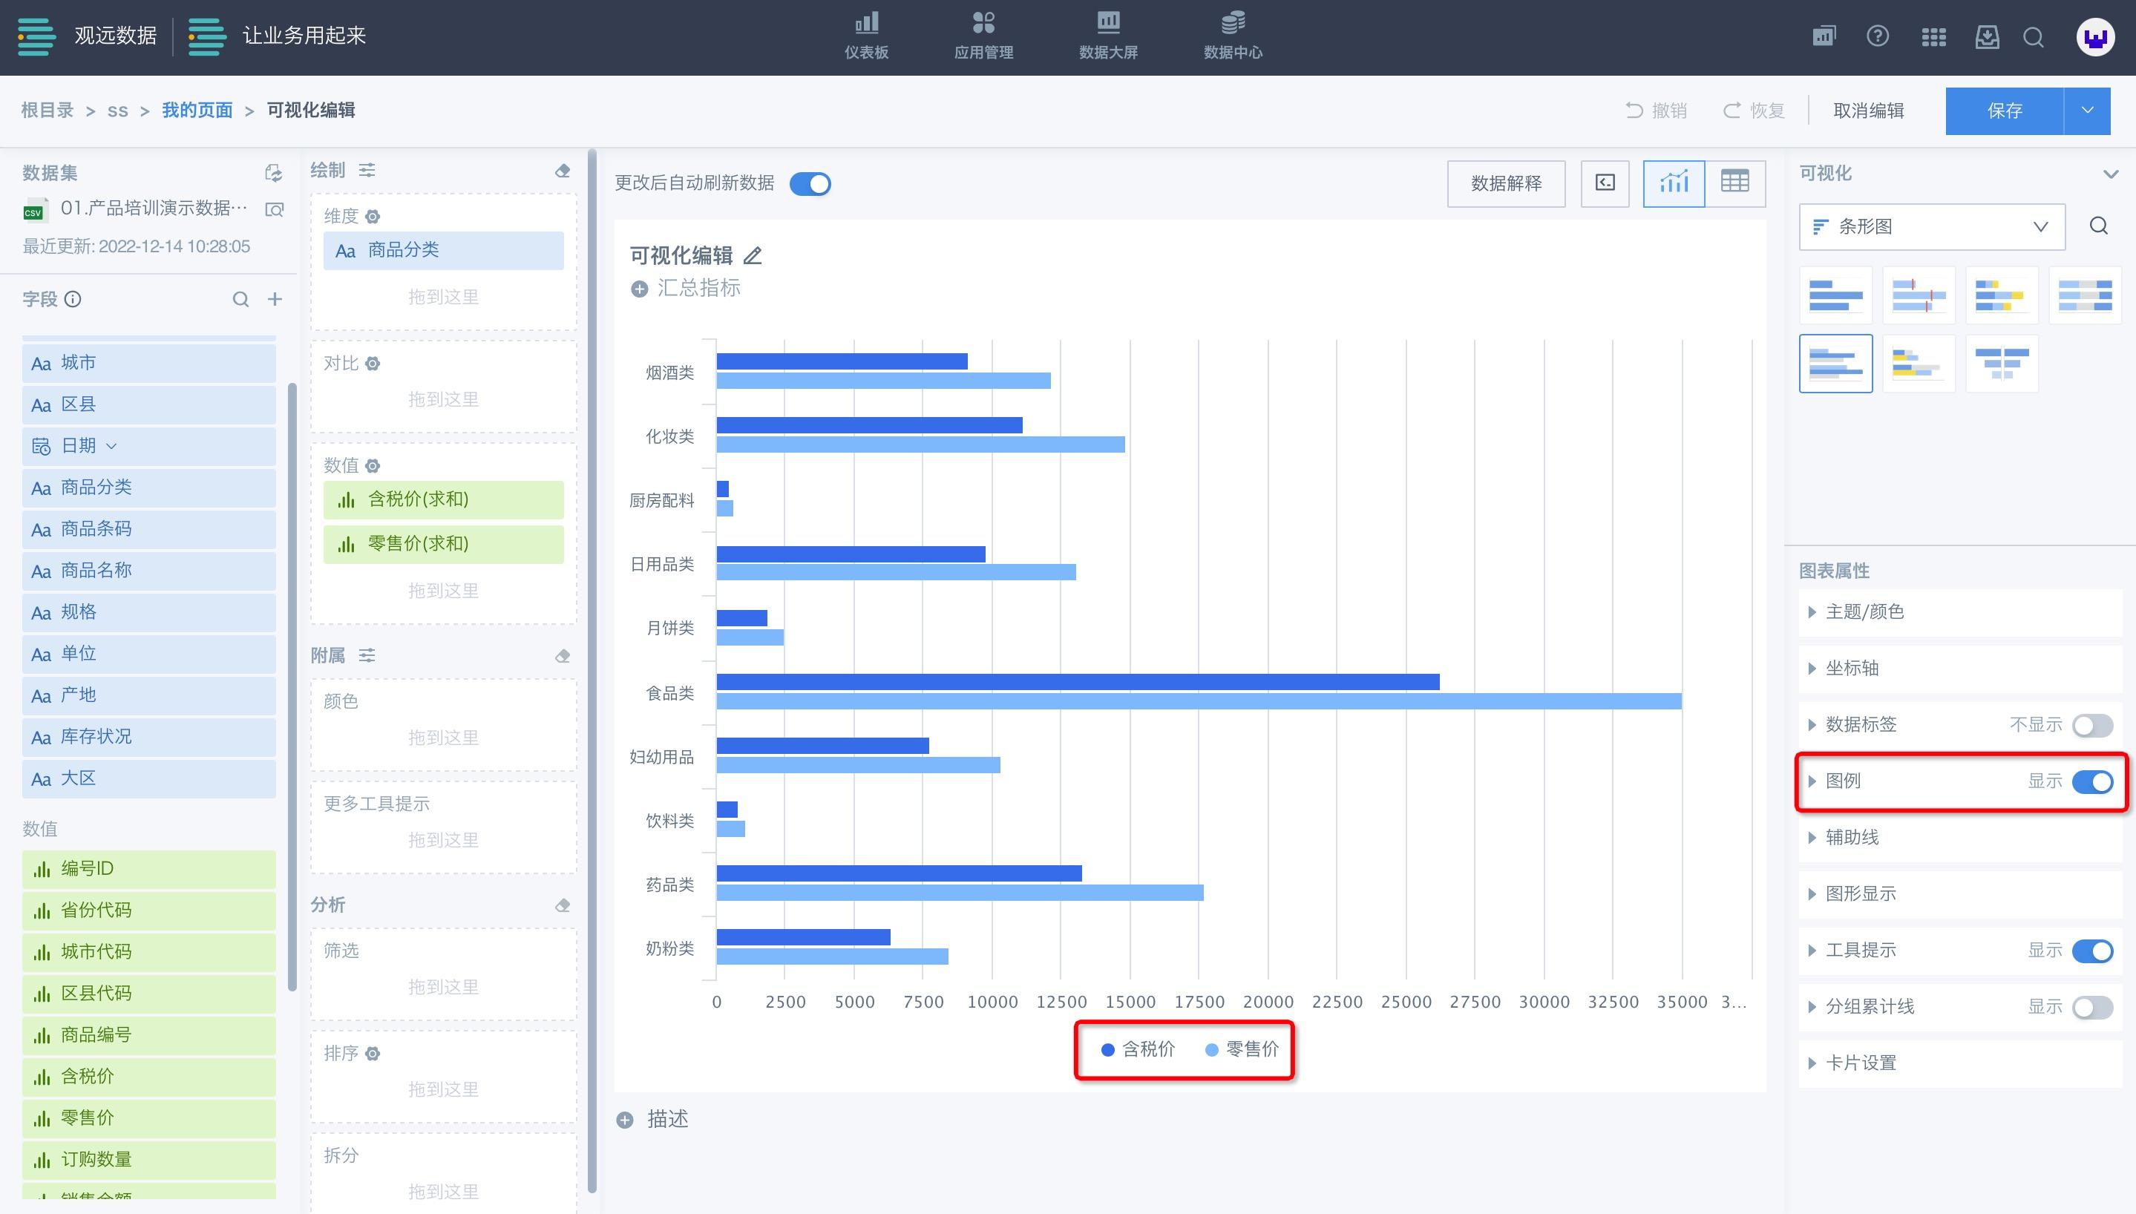This screenshot has width=2136, height=1214.
Task: Expand the 图形显示 section
Action: click(1960, 895)
